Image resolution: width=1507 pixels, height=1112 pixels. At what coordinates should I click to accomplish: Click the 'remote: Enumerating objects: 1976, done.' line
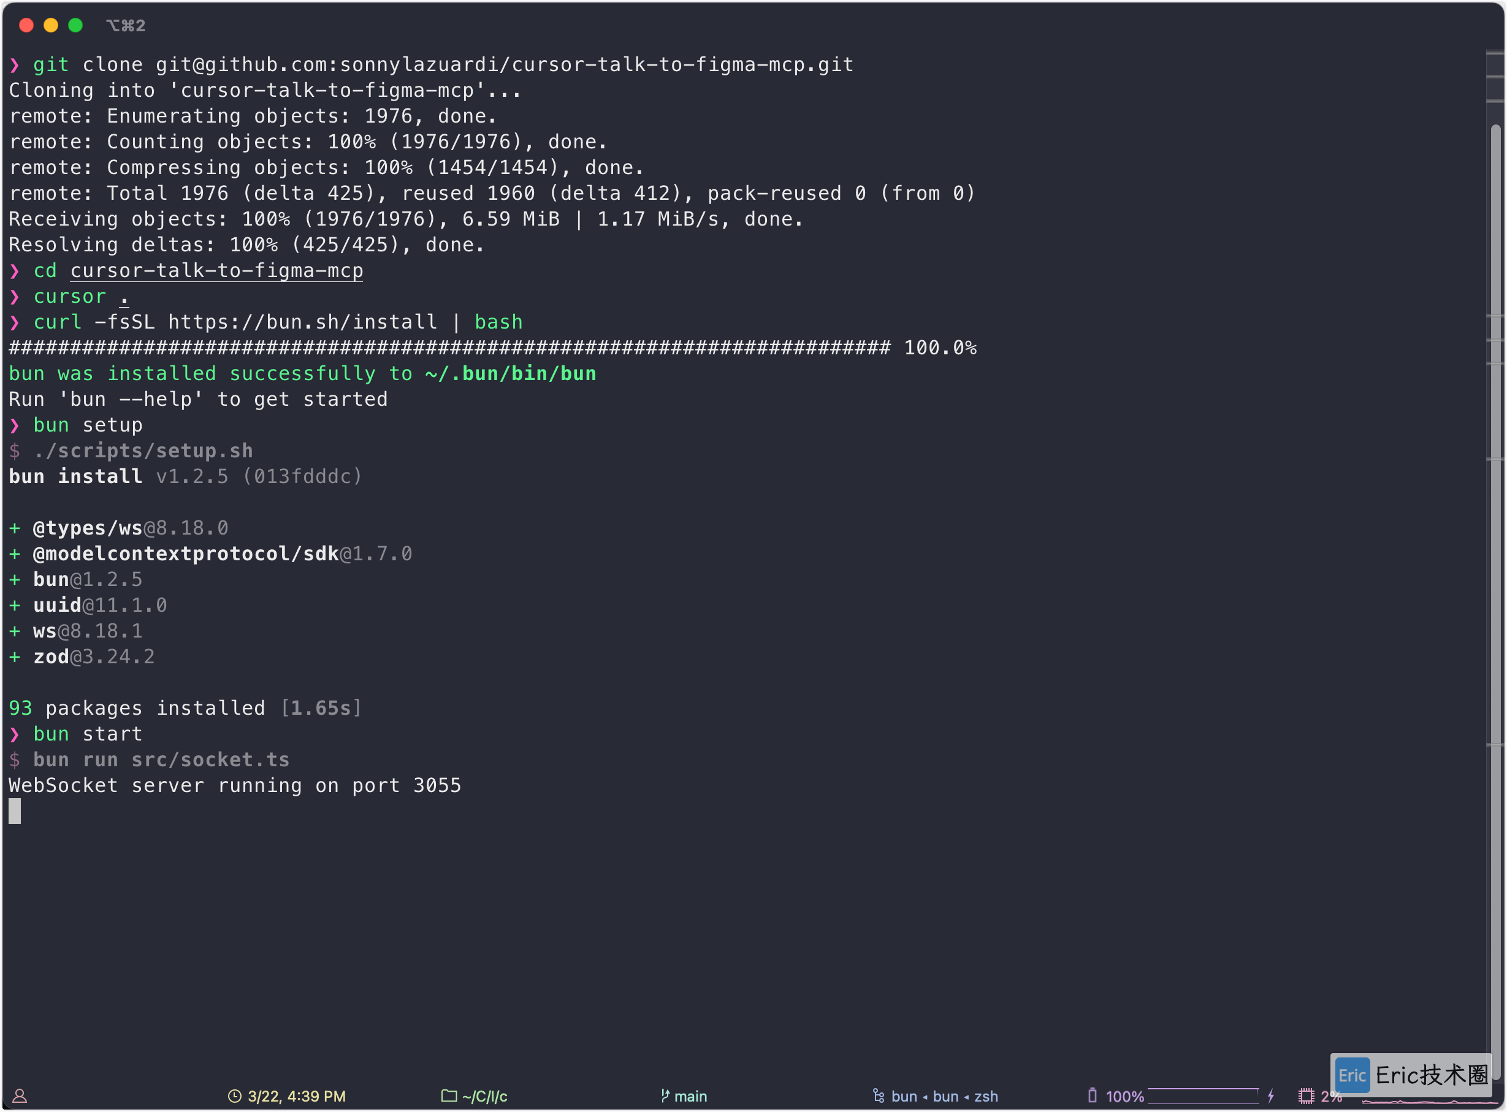(x=253, y=116)
